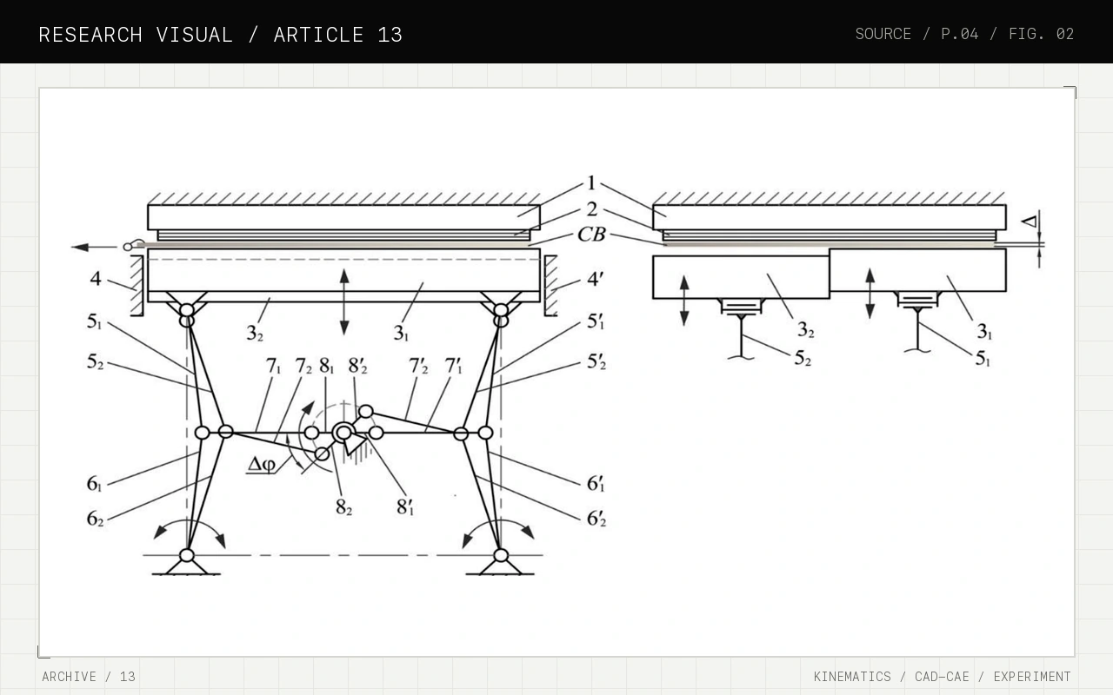
Task: Click the 5′₂ label on the right lever
Action: tap(596, 361)
